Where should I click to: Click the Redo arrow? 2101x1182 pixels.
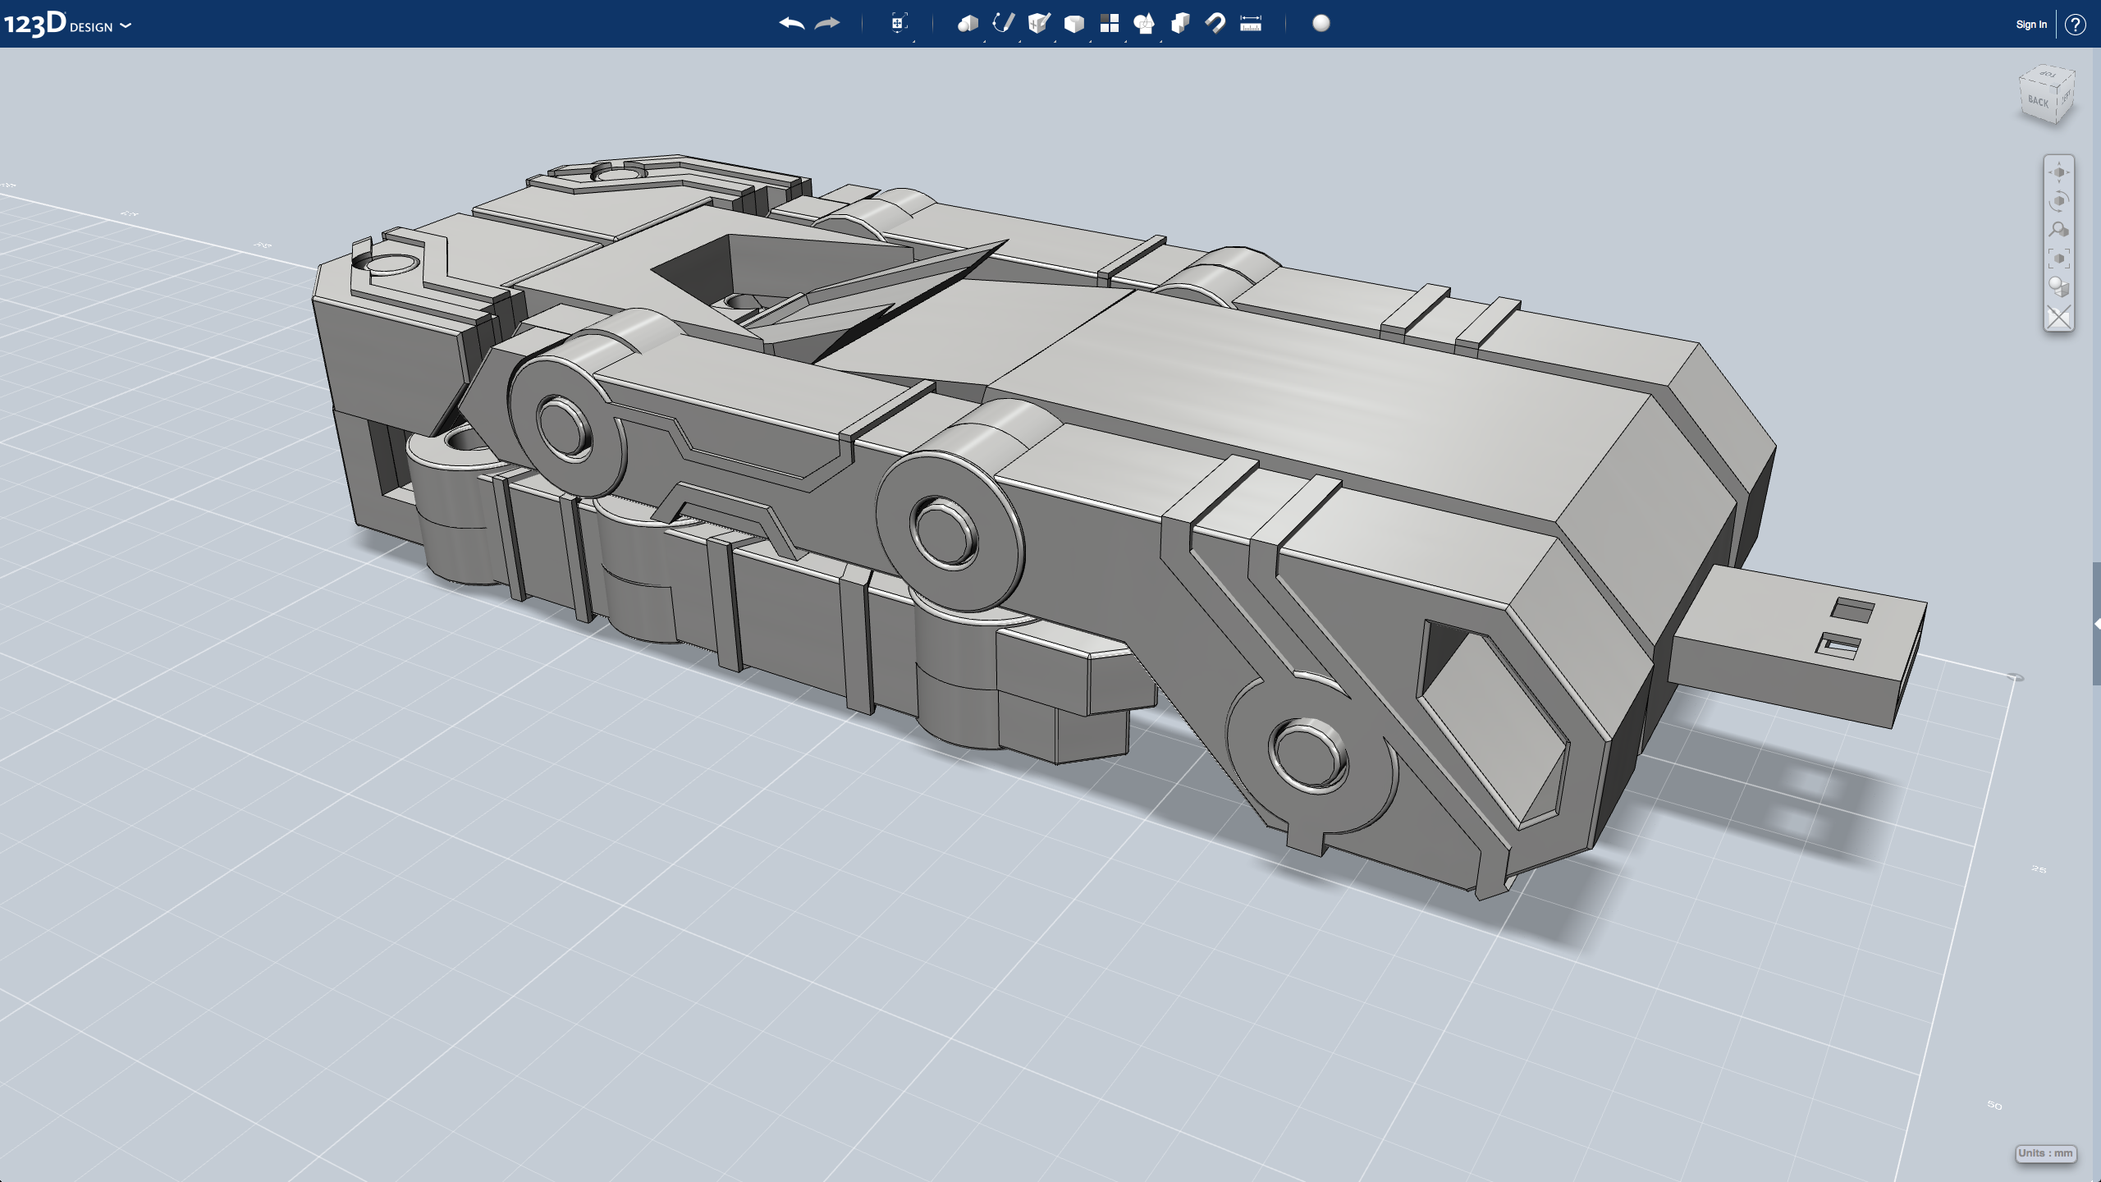pos(827,24)
